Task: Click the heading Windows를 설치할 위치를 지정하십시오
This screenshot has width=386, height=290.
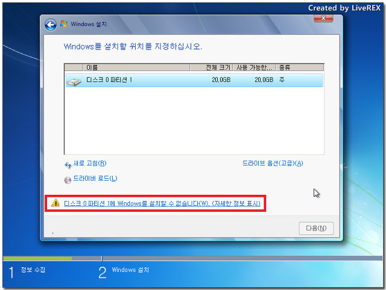Action: click(133, 46)
